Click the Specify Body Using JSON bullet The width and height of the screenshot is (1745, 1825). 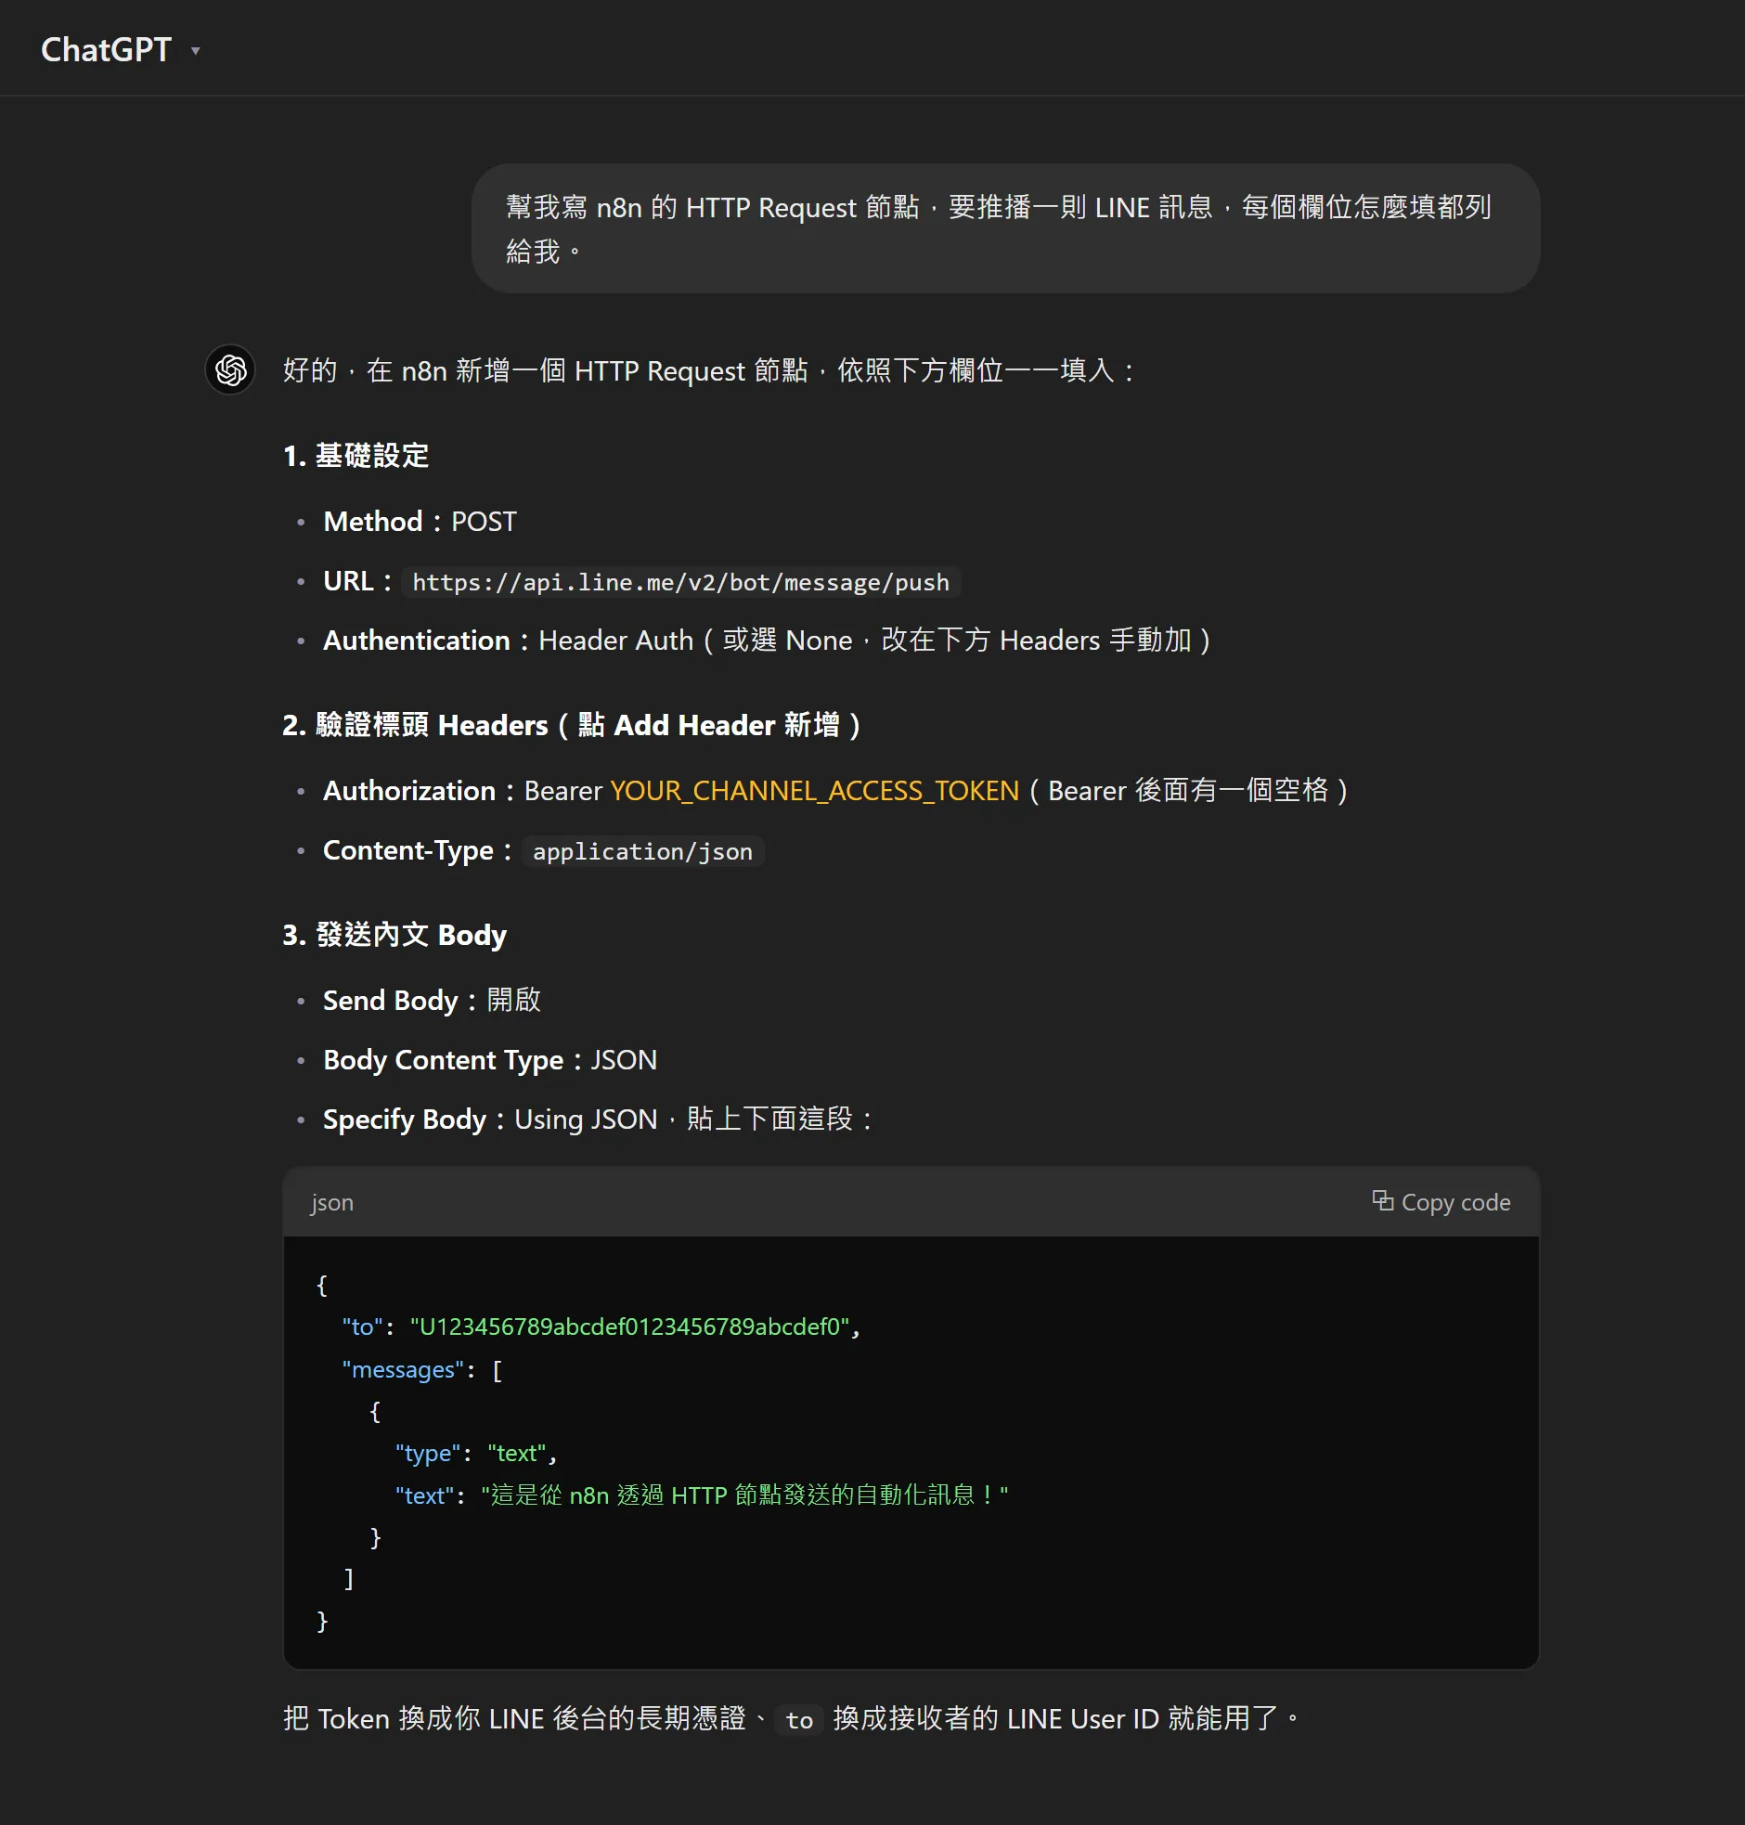tap(600, 1119)
